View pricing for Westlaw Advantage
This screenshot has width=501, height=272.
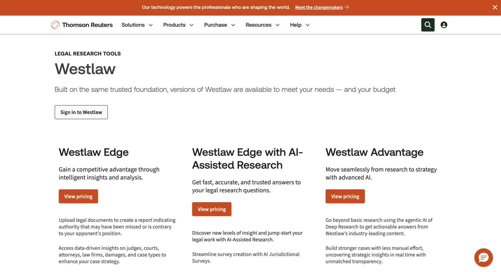click(x=345, y=196)
